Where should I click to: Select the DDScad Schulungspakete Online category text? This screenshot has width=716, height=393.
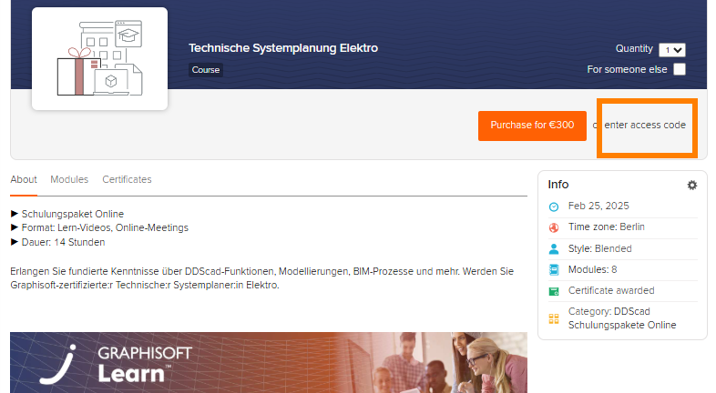click(x=624, y=319)
